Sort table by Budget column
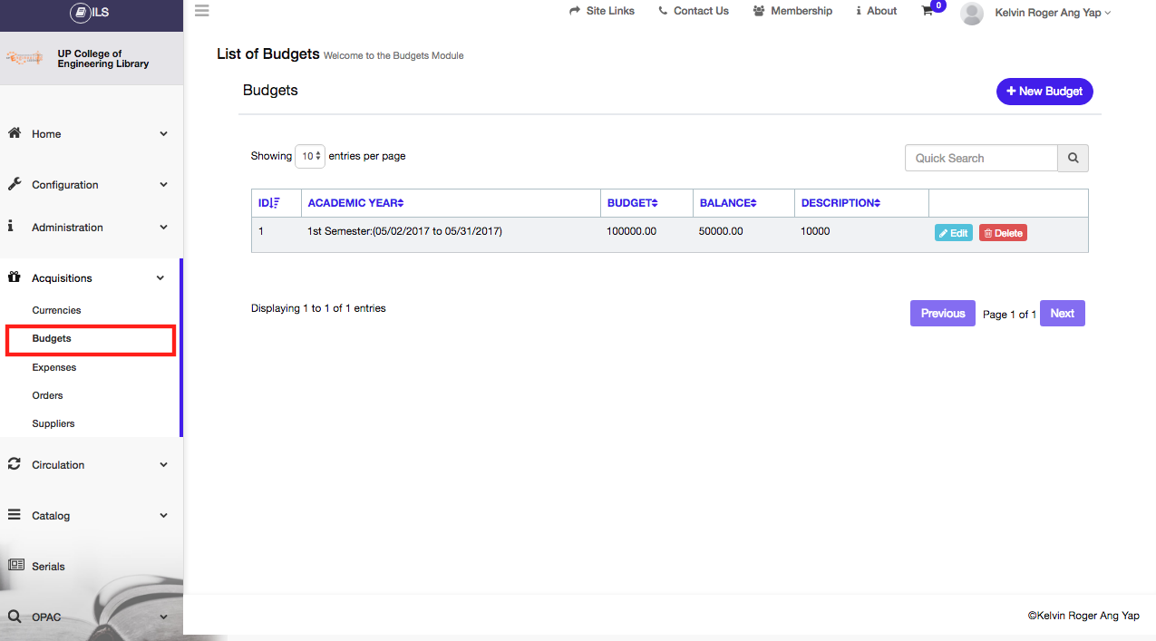 (633, 203)
